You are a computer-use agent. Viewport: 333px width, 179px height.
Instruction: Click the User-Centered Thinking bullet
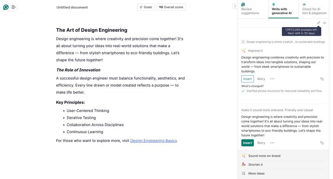(88, 111)
